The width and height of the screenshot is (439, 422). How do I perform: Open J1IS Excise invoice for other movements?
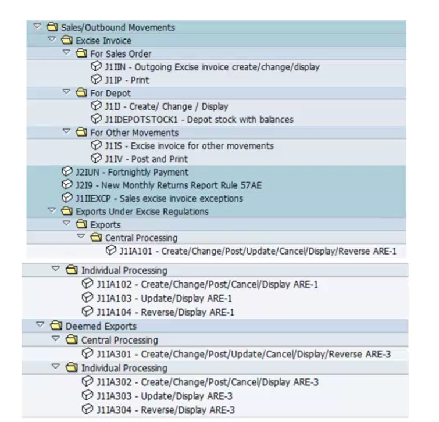pos(189,146)
